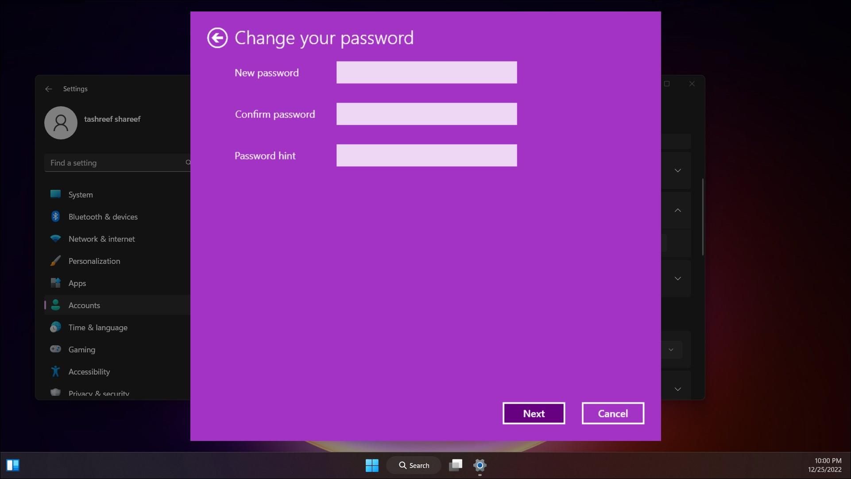Open Time & language settings
This screenshot has width=851, height=479.
[98, 327]
